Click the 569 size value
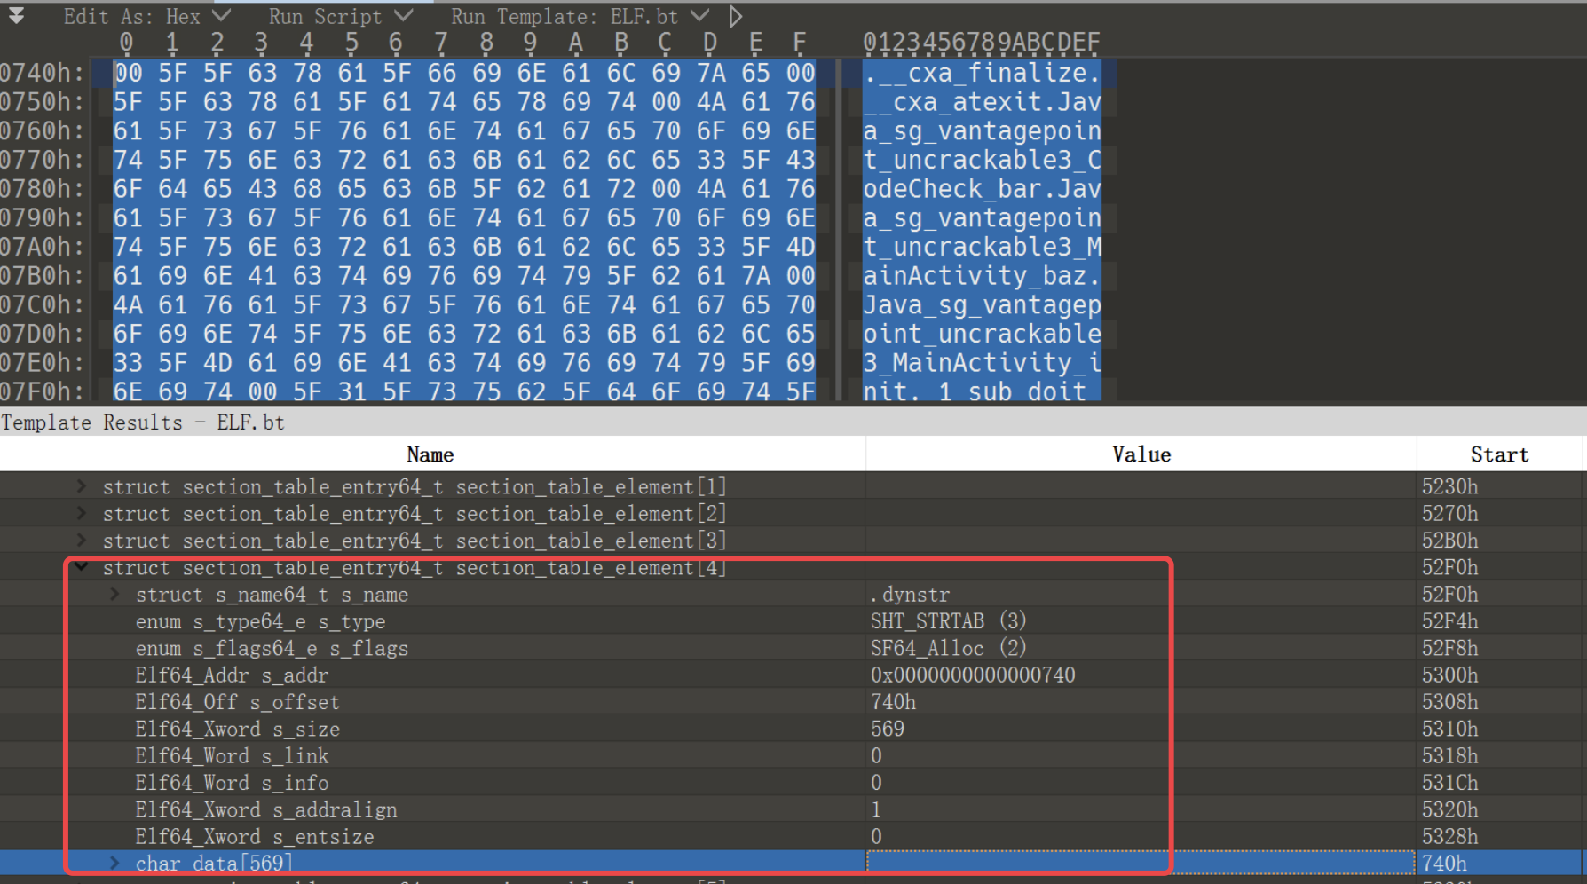Viewport: 1587px width, 884px height. coord(888,729)
